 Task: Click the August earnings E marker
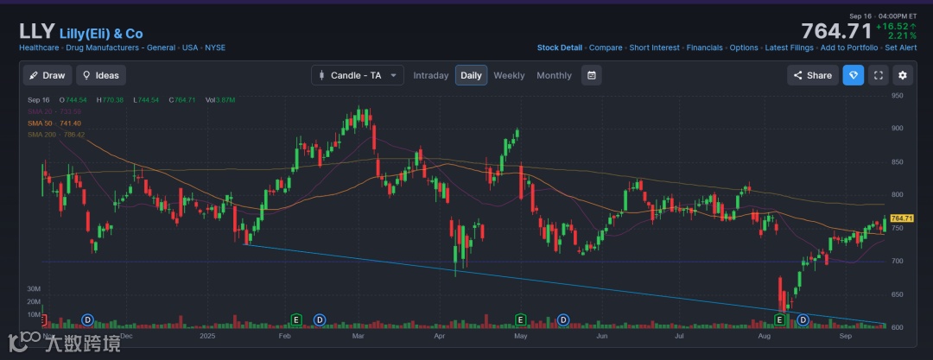pos(780,319)
